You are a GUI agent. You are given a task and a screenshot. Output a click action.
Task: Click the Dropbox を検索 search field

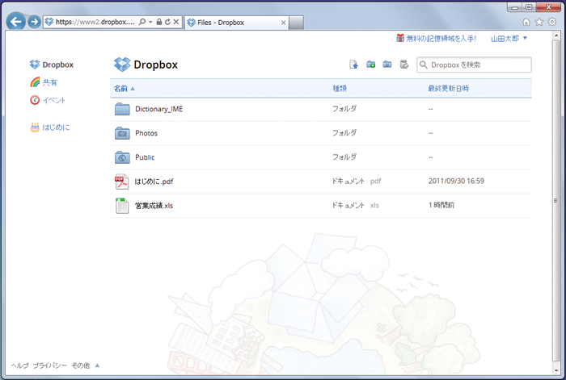coord(479,65)
